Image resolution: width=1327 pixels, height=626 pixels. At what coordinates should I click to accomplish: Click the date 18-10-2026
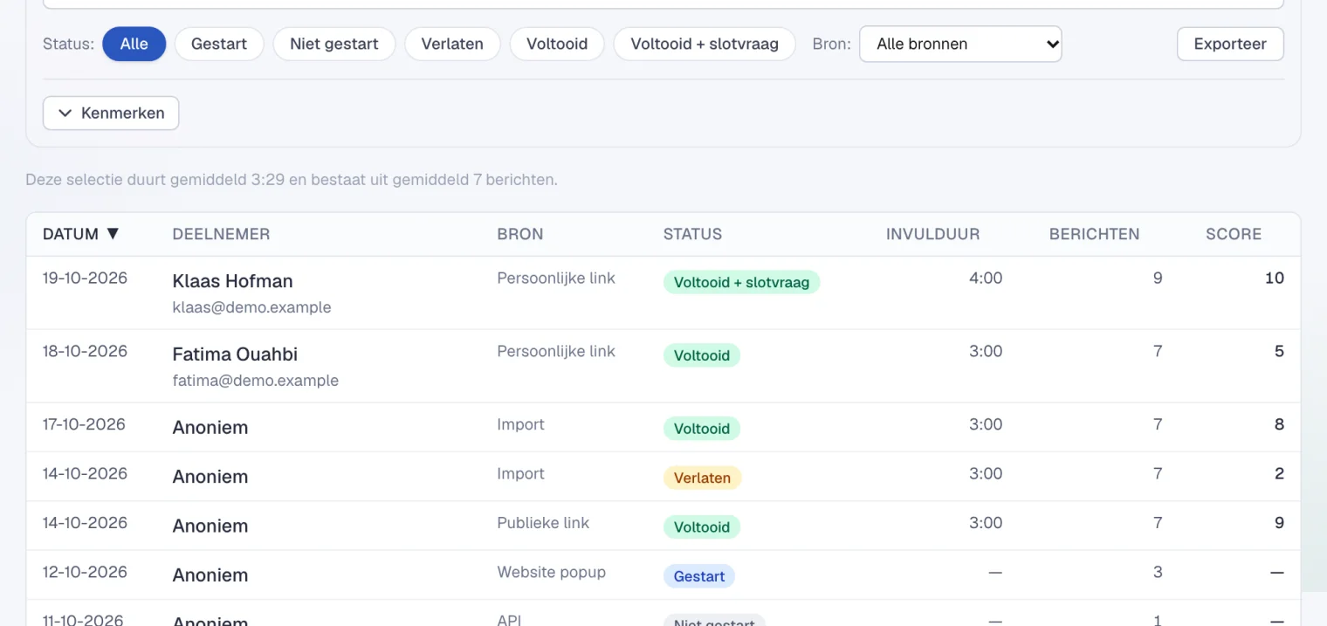coord(85,352)
